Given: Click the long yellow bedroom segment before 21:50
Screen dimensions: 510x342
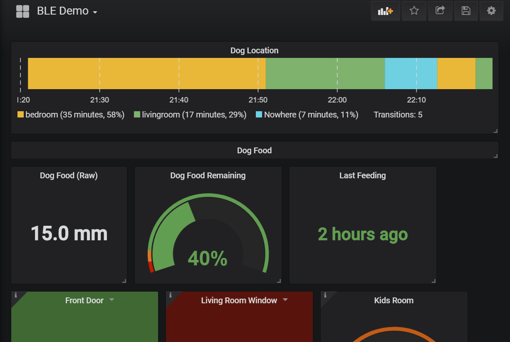Looking at the screenshot, I should point(147,73).
